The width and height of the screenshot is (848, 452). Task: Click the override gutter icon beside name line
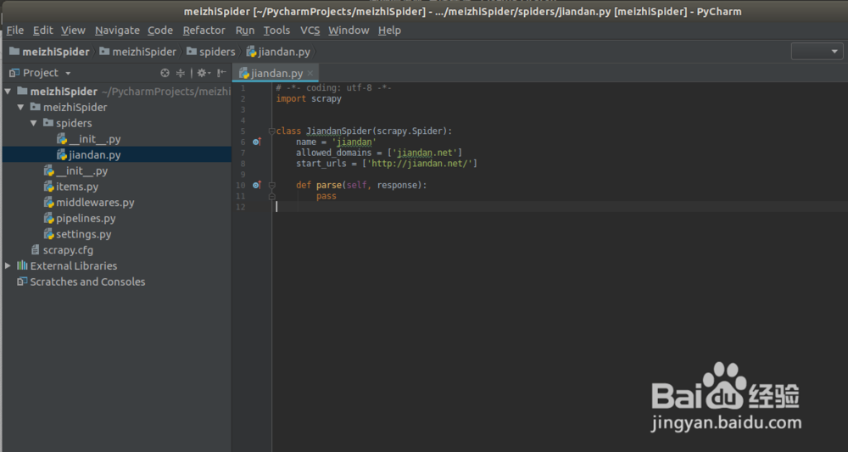(x=257, y=142)
